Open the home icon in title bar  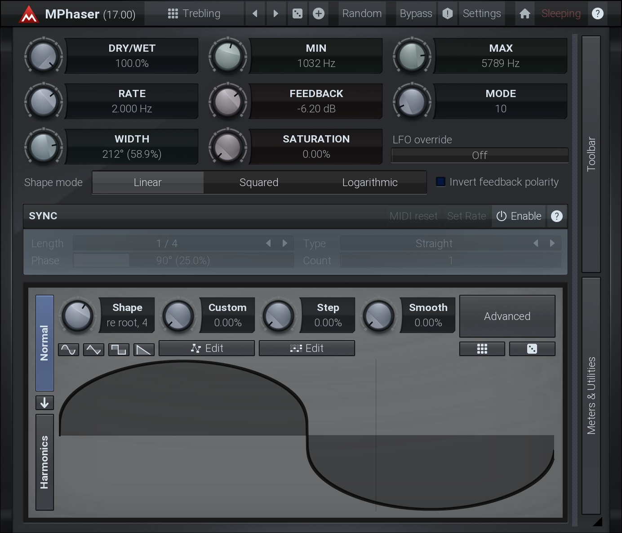click(x=524, y=13)
